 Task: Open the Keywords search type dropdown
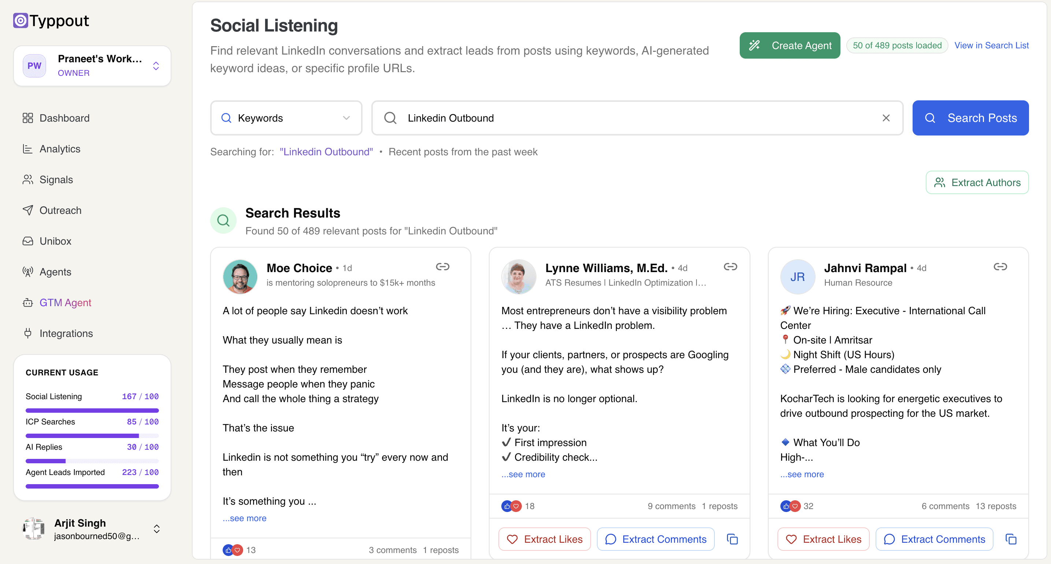pos(286,118)
